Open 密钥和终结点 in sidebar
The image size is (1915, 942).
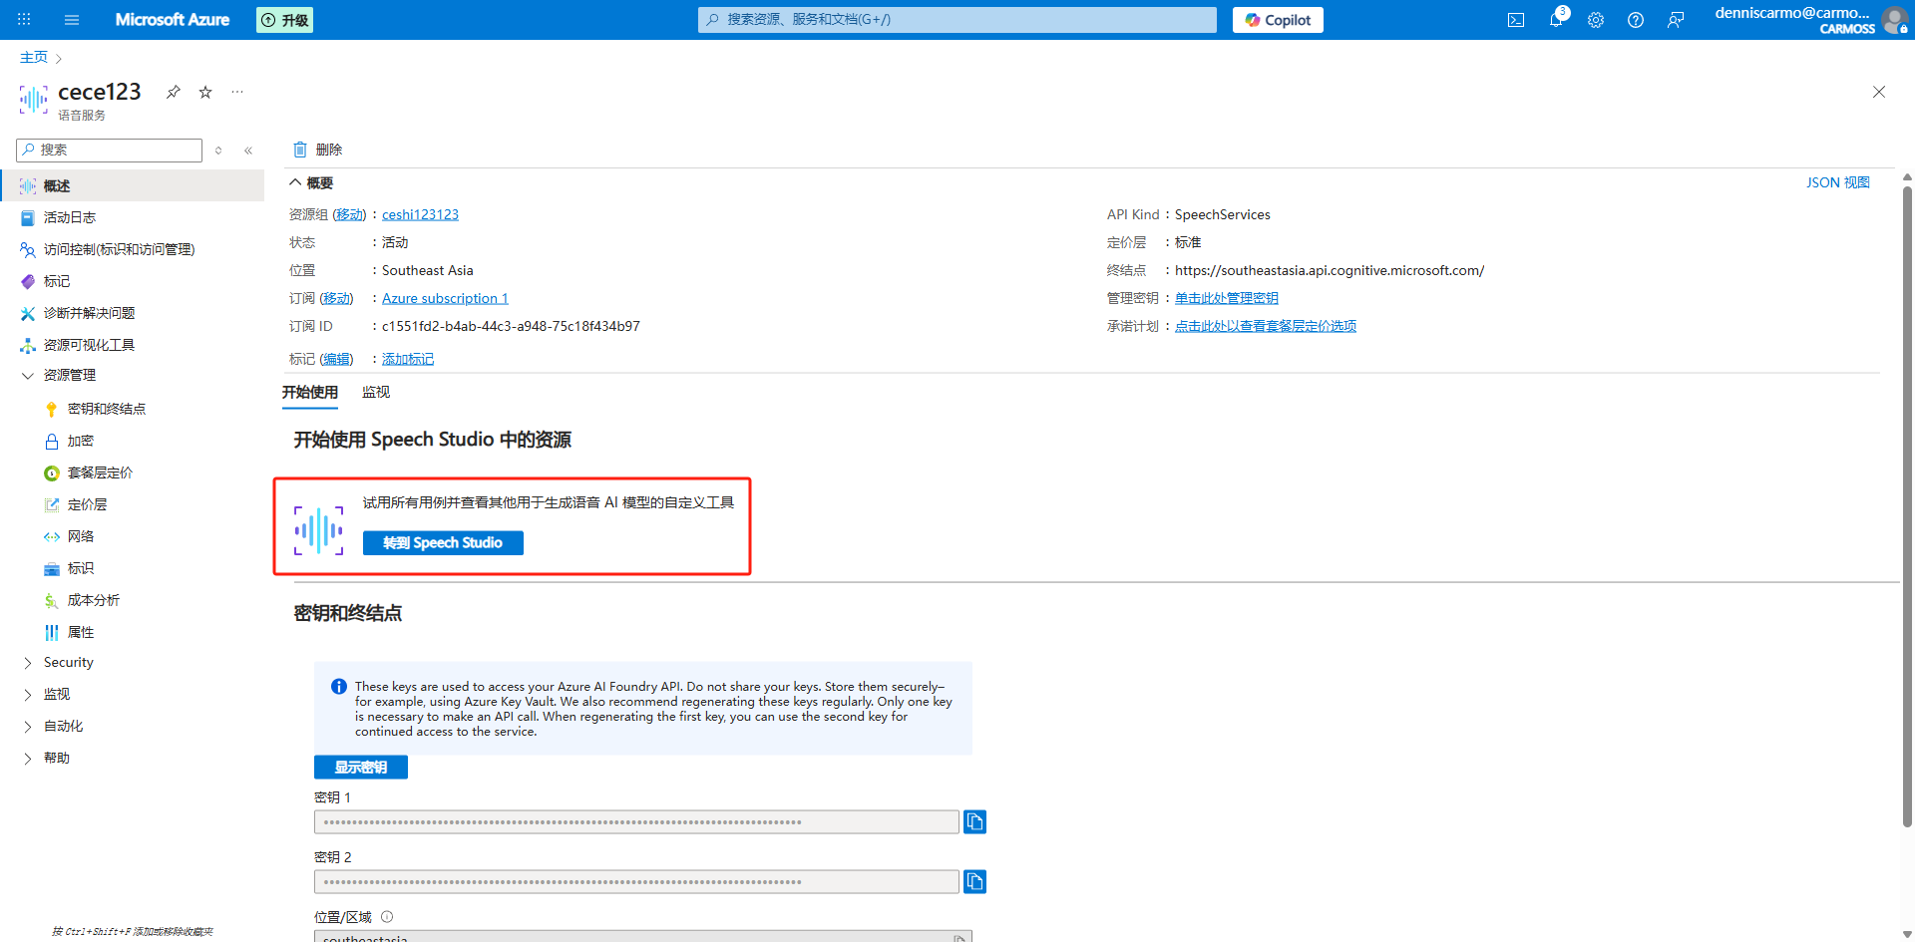point(106,409)
